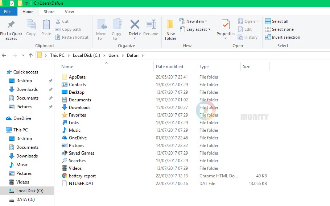Sort files by Date modified column header
The image size is (330, 206).
click(169, 67)
